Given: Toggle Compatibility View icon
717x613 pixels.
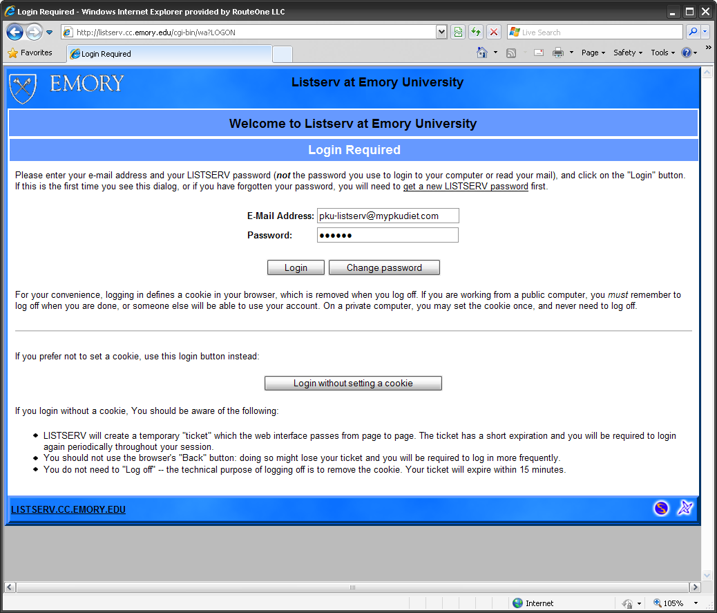Looking at the screenshot, I should tap(458, 32).
